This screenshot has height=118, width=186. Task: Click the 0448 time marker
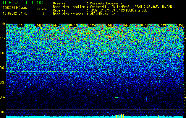click(145, 25)
